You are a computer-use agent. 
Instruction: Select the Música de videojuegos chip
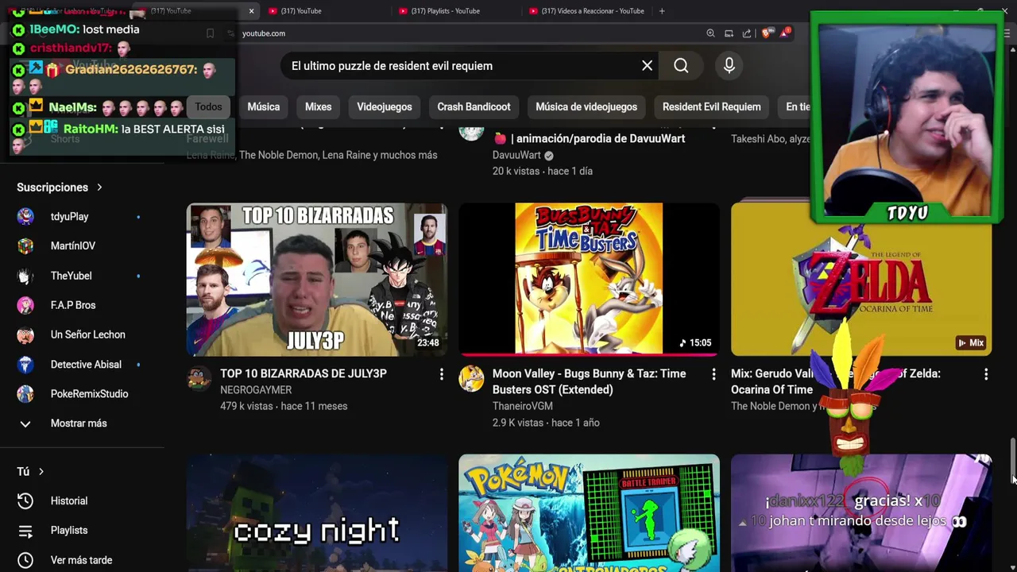(x=586, y=107)
